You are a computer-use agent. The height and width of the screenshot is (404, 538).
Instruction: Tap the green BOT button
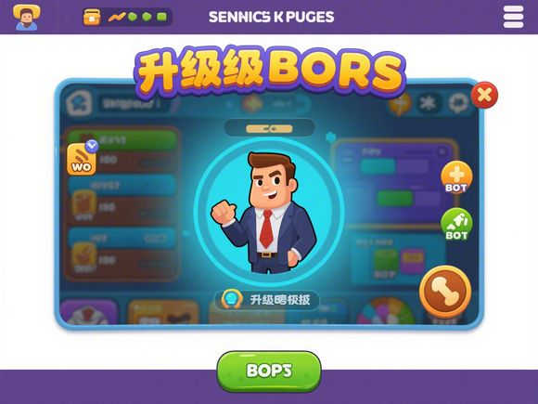(456, 225)
